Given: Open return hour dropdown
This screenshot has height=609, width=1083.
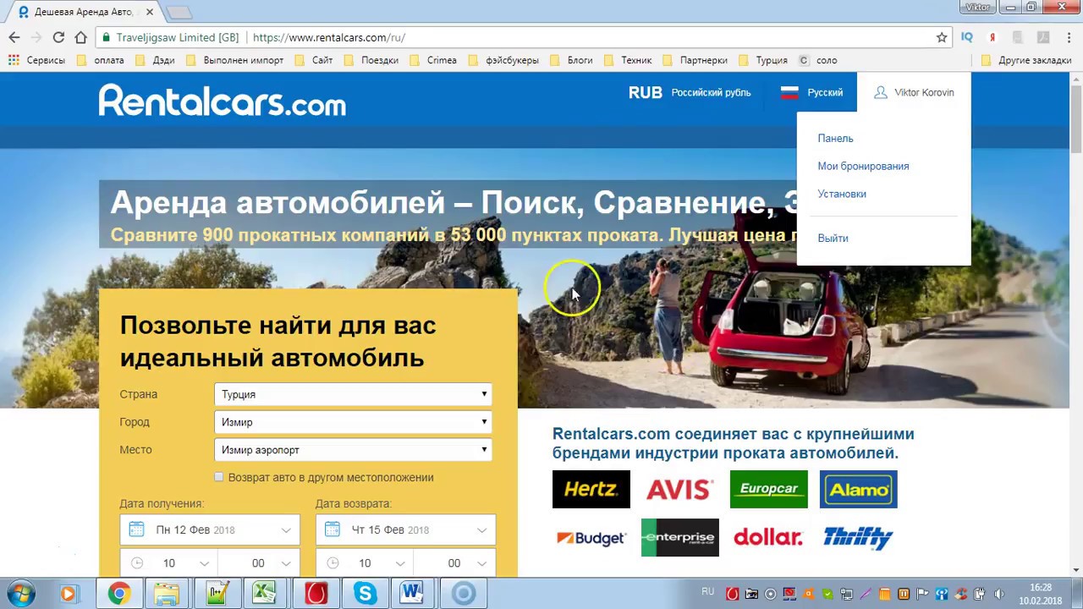Looking at the screenshot, I should coord(365,562).
